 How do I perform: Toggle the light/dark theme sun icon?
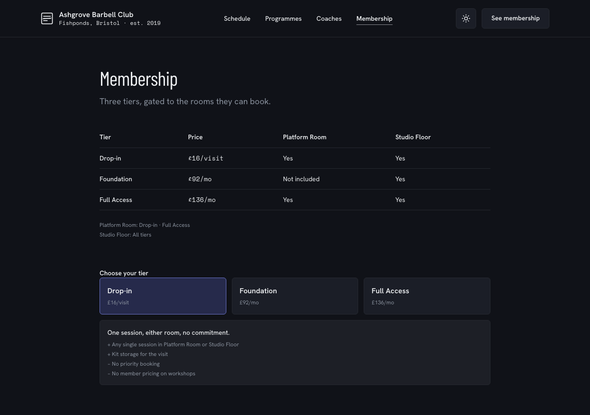[x=466, y=18]
